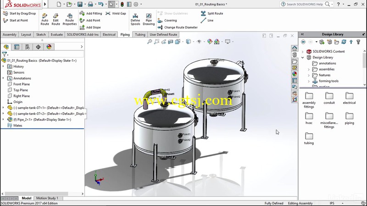The image size is (367, 206).
Task: Expand SOLIDWORKS Content node
Action: pyautogui.click(x=303, y=51)
